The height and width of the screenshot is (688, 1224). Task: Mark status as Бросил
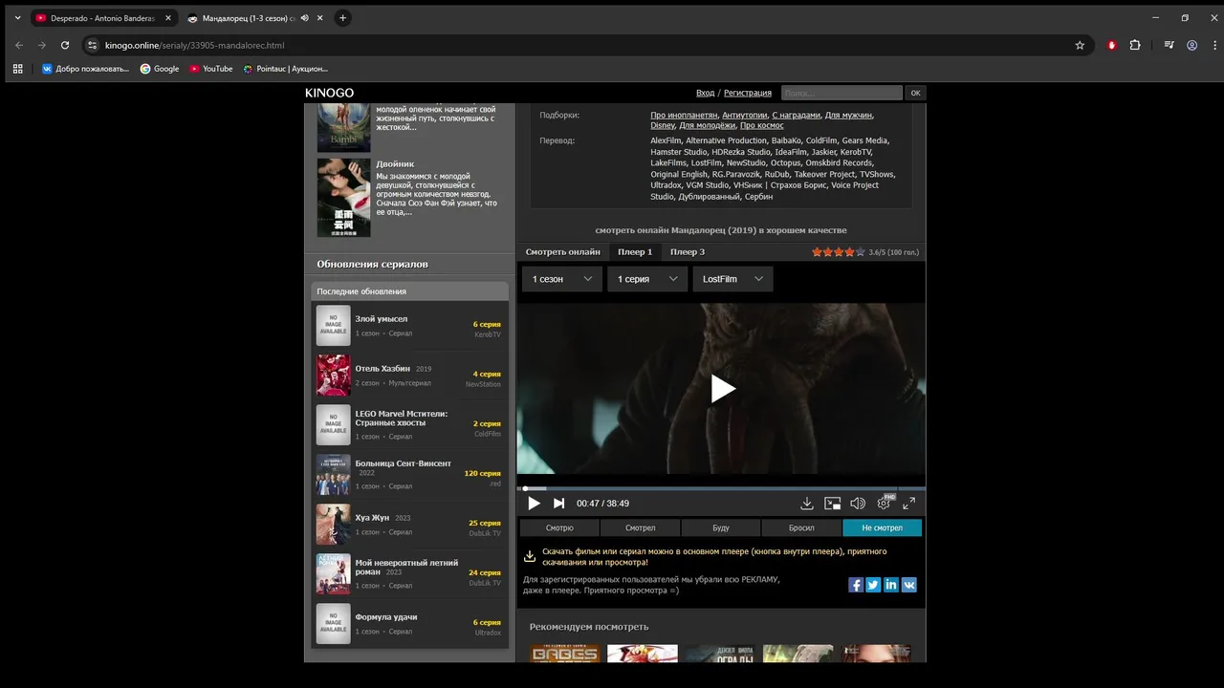click(x=801, y=527)
